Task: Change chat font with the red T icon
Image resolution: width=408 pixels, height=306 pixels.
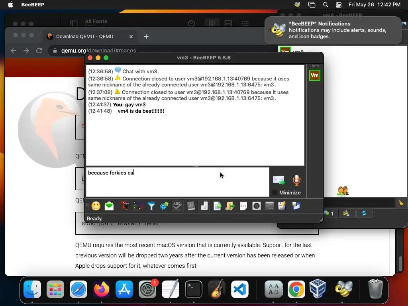Action: (x=125, y=206)
